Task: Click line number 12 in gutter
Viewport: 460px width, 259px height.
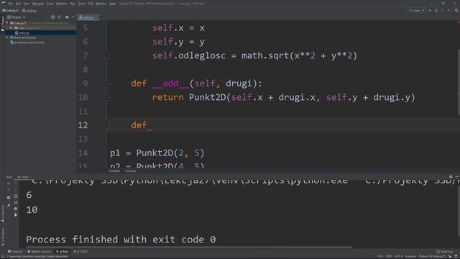Action: [x=83, y=125]
